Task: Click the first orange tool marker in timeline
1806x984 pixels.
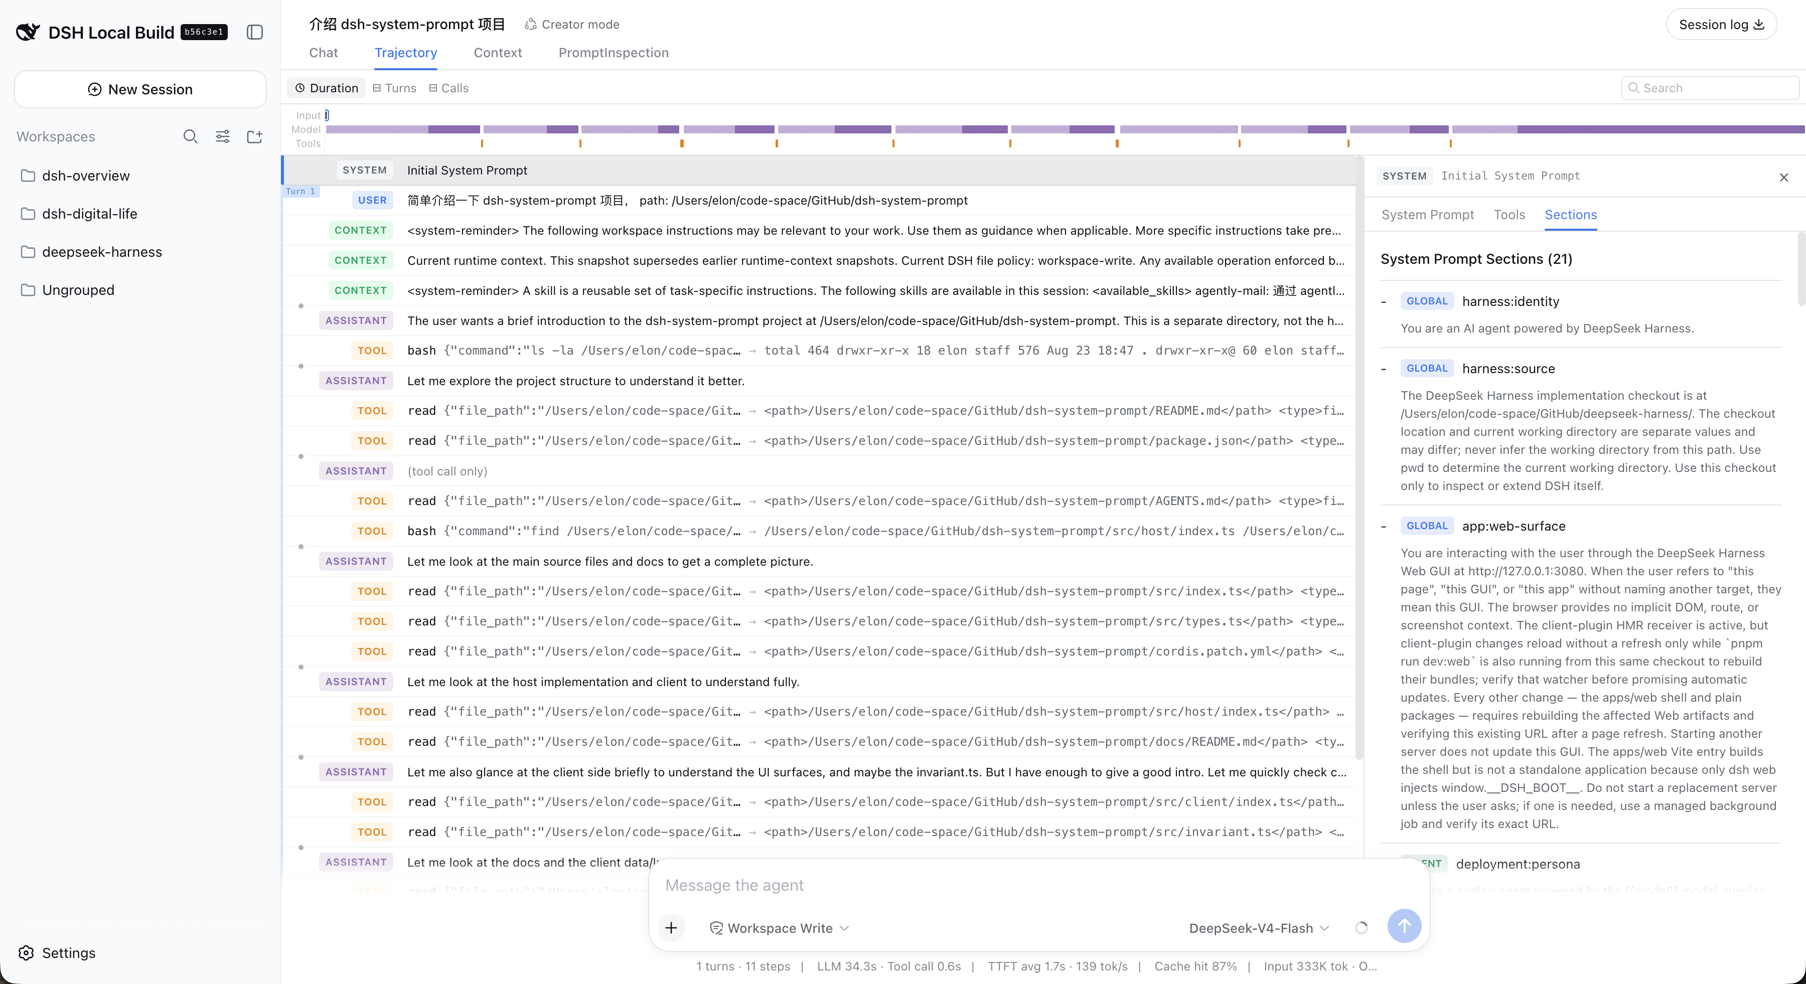Action: (x=482, y=143)
